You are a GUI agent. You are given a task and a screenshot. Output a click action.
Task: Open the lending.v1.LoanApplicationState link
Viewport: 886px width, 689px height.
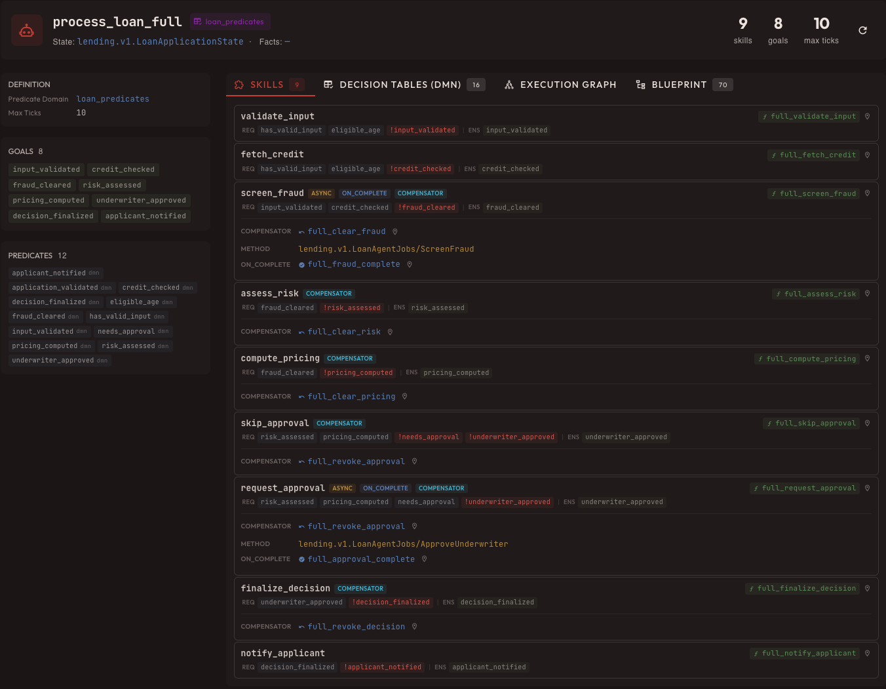tap(160, 41)
